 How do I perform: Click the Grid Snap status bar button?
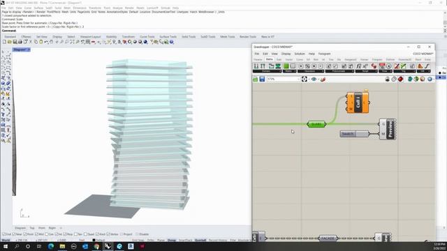[138, 241]
